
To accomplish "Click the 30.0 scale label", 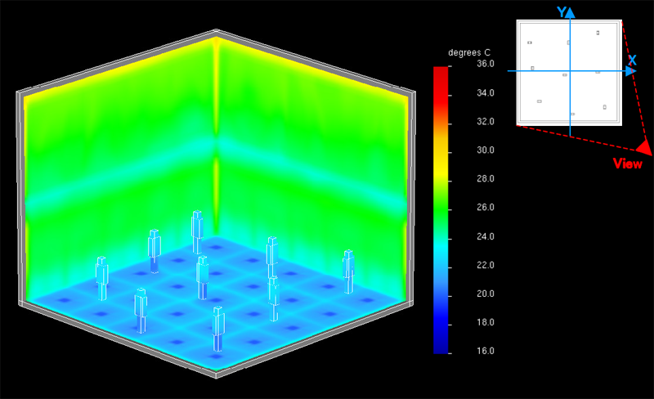I will tap(486, 150).
